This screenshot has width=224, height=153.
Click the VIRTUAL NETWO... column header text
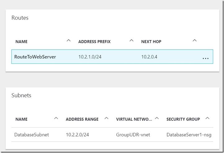pyautogui.click(x=134, y=119)
